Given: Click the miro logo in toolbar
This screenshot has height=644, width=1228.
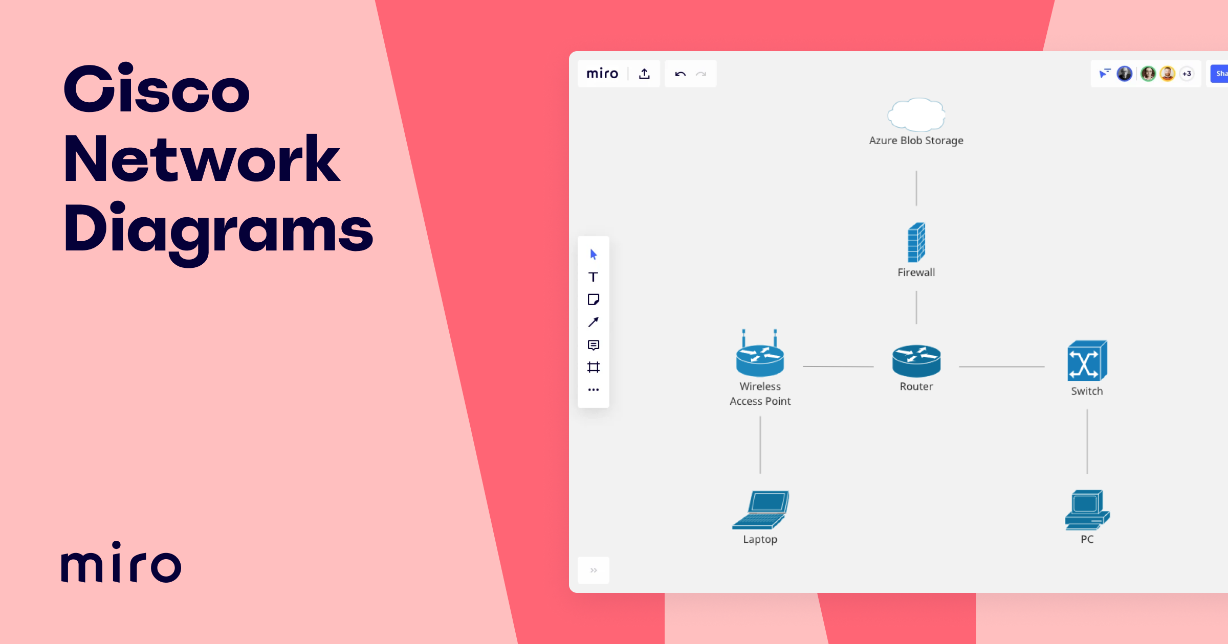Looking at the screenshot, I should pyautogui.click(x=602, y=74).
